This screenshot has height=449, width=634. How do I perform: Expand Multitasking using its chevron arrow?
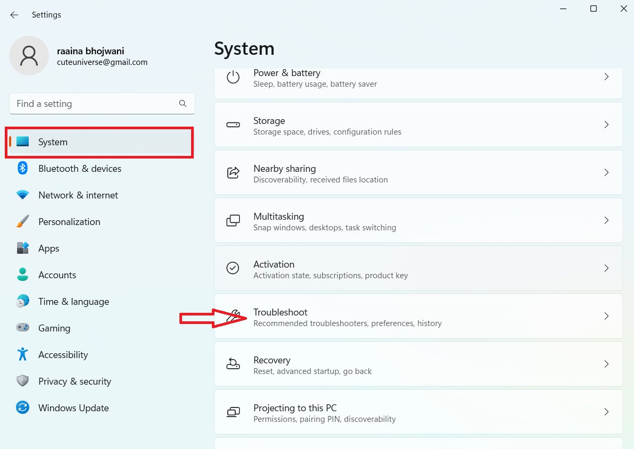click(606, 220)
